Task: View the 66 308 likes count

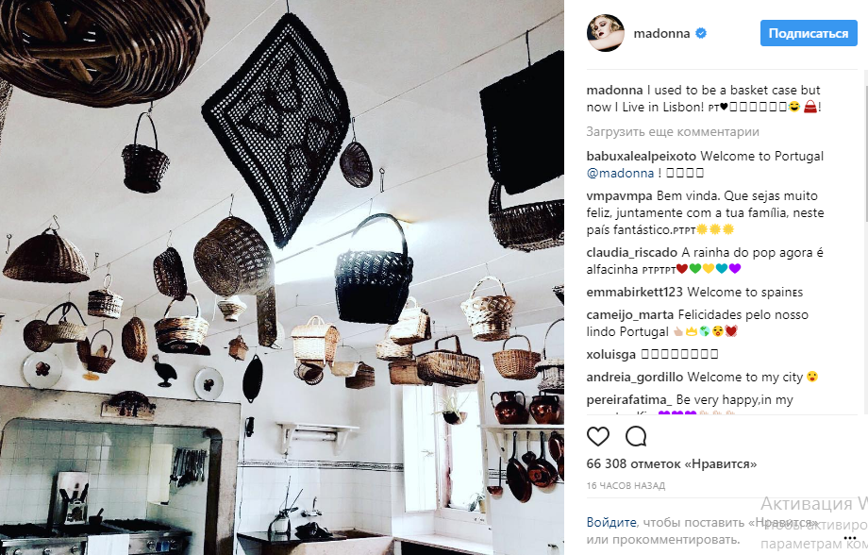Action: [672, 463]
